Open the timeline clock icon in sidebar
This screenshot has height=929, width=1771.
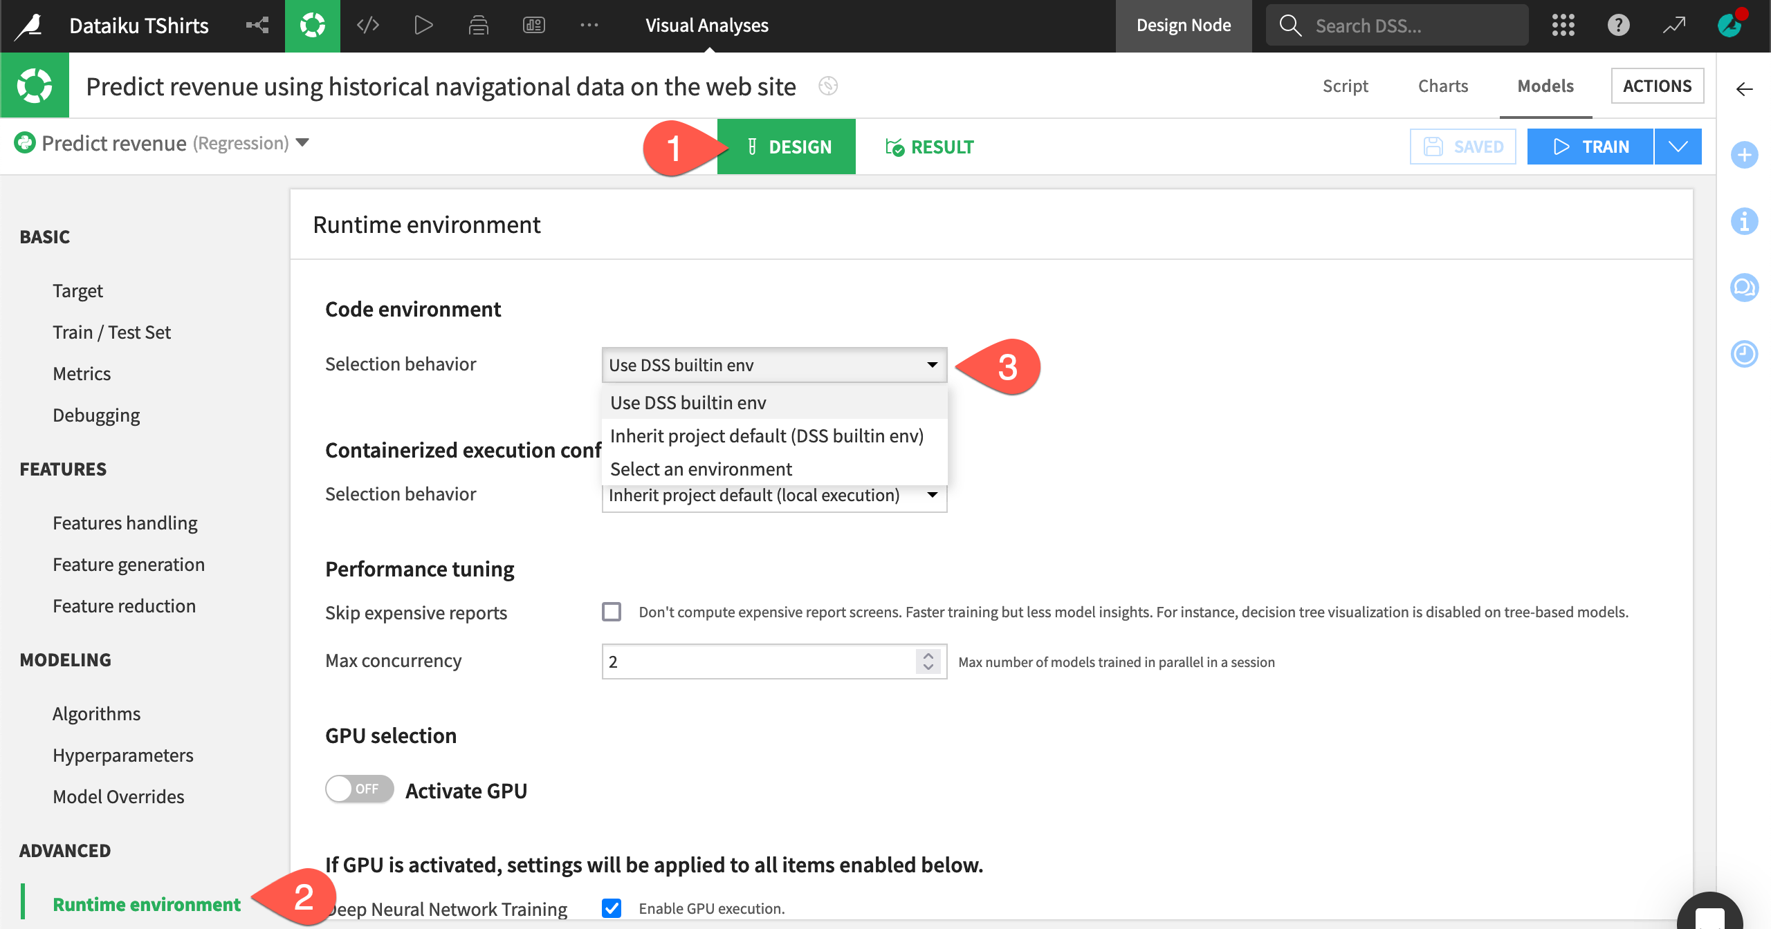[1745, 354]
